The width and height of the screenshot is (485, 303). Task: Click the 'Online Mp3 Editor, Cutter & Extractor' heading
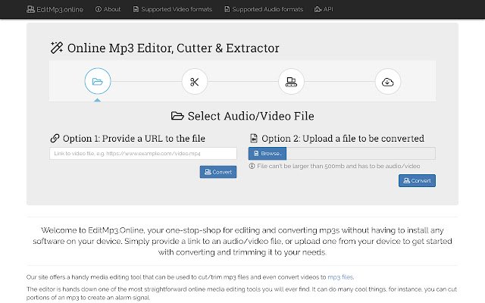[174, 48]
